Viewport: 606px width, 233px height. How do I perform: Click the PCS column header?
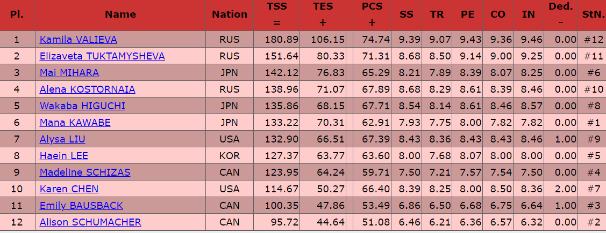(372, 14)
